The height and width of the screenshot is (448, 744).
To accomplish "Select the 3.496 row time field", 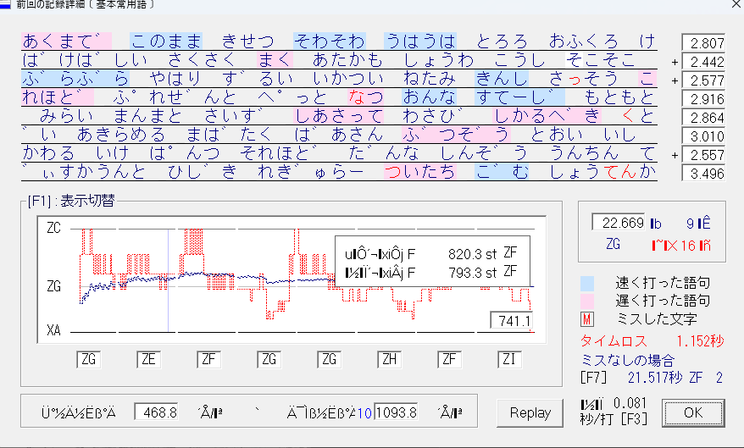I will click(703, 174).
